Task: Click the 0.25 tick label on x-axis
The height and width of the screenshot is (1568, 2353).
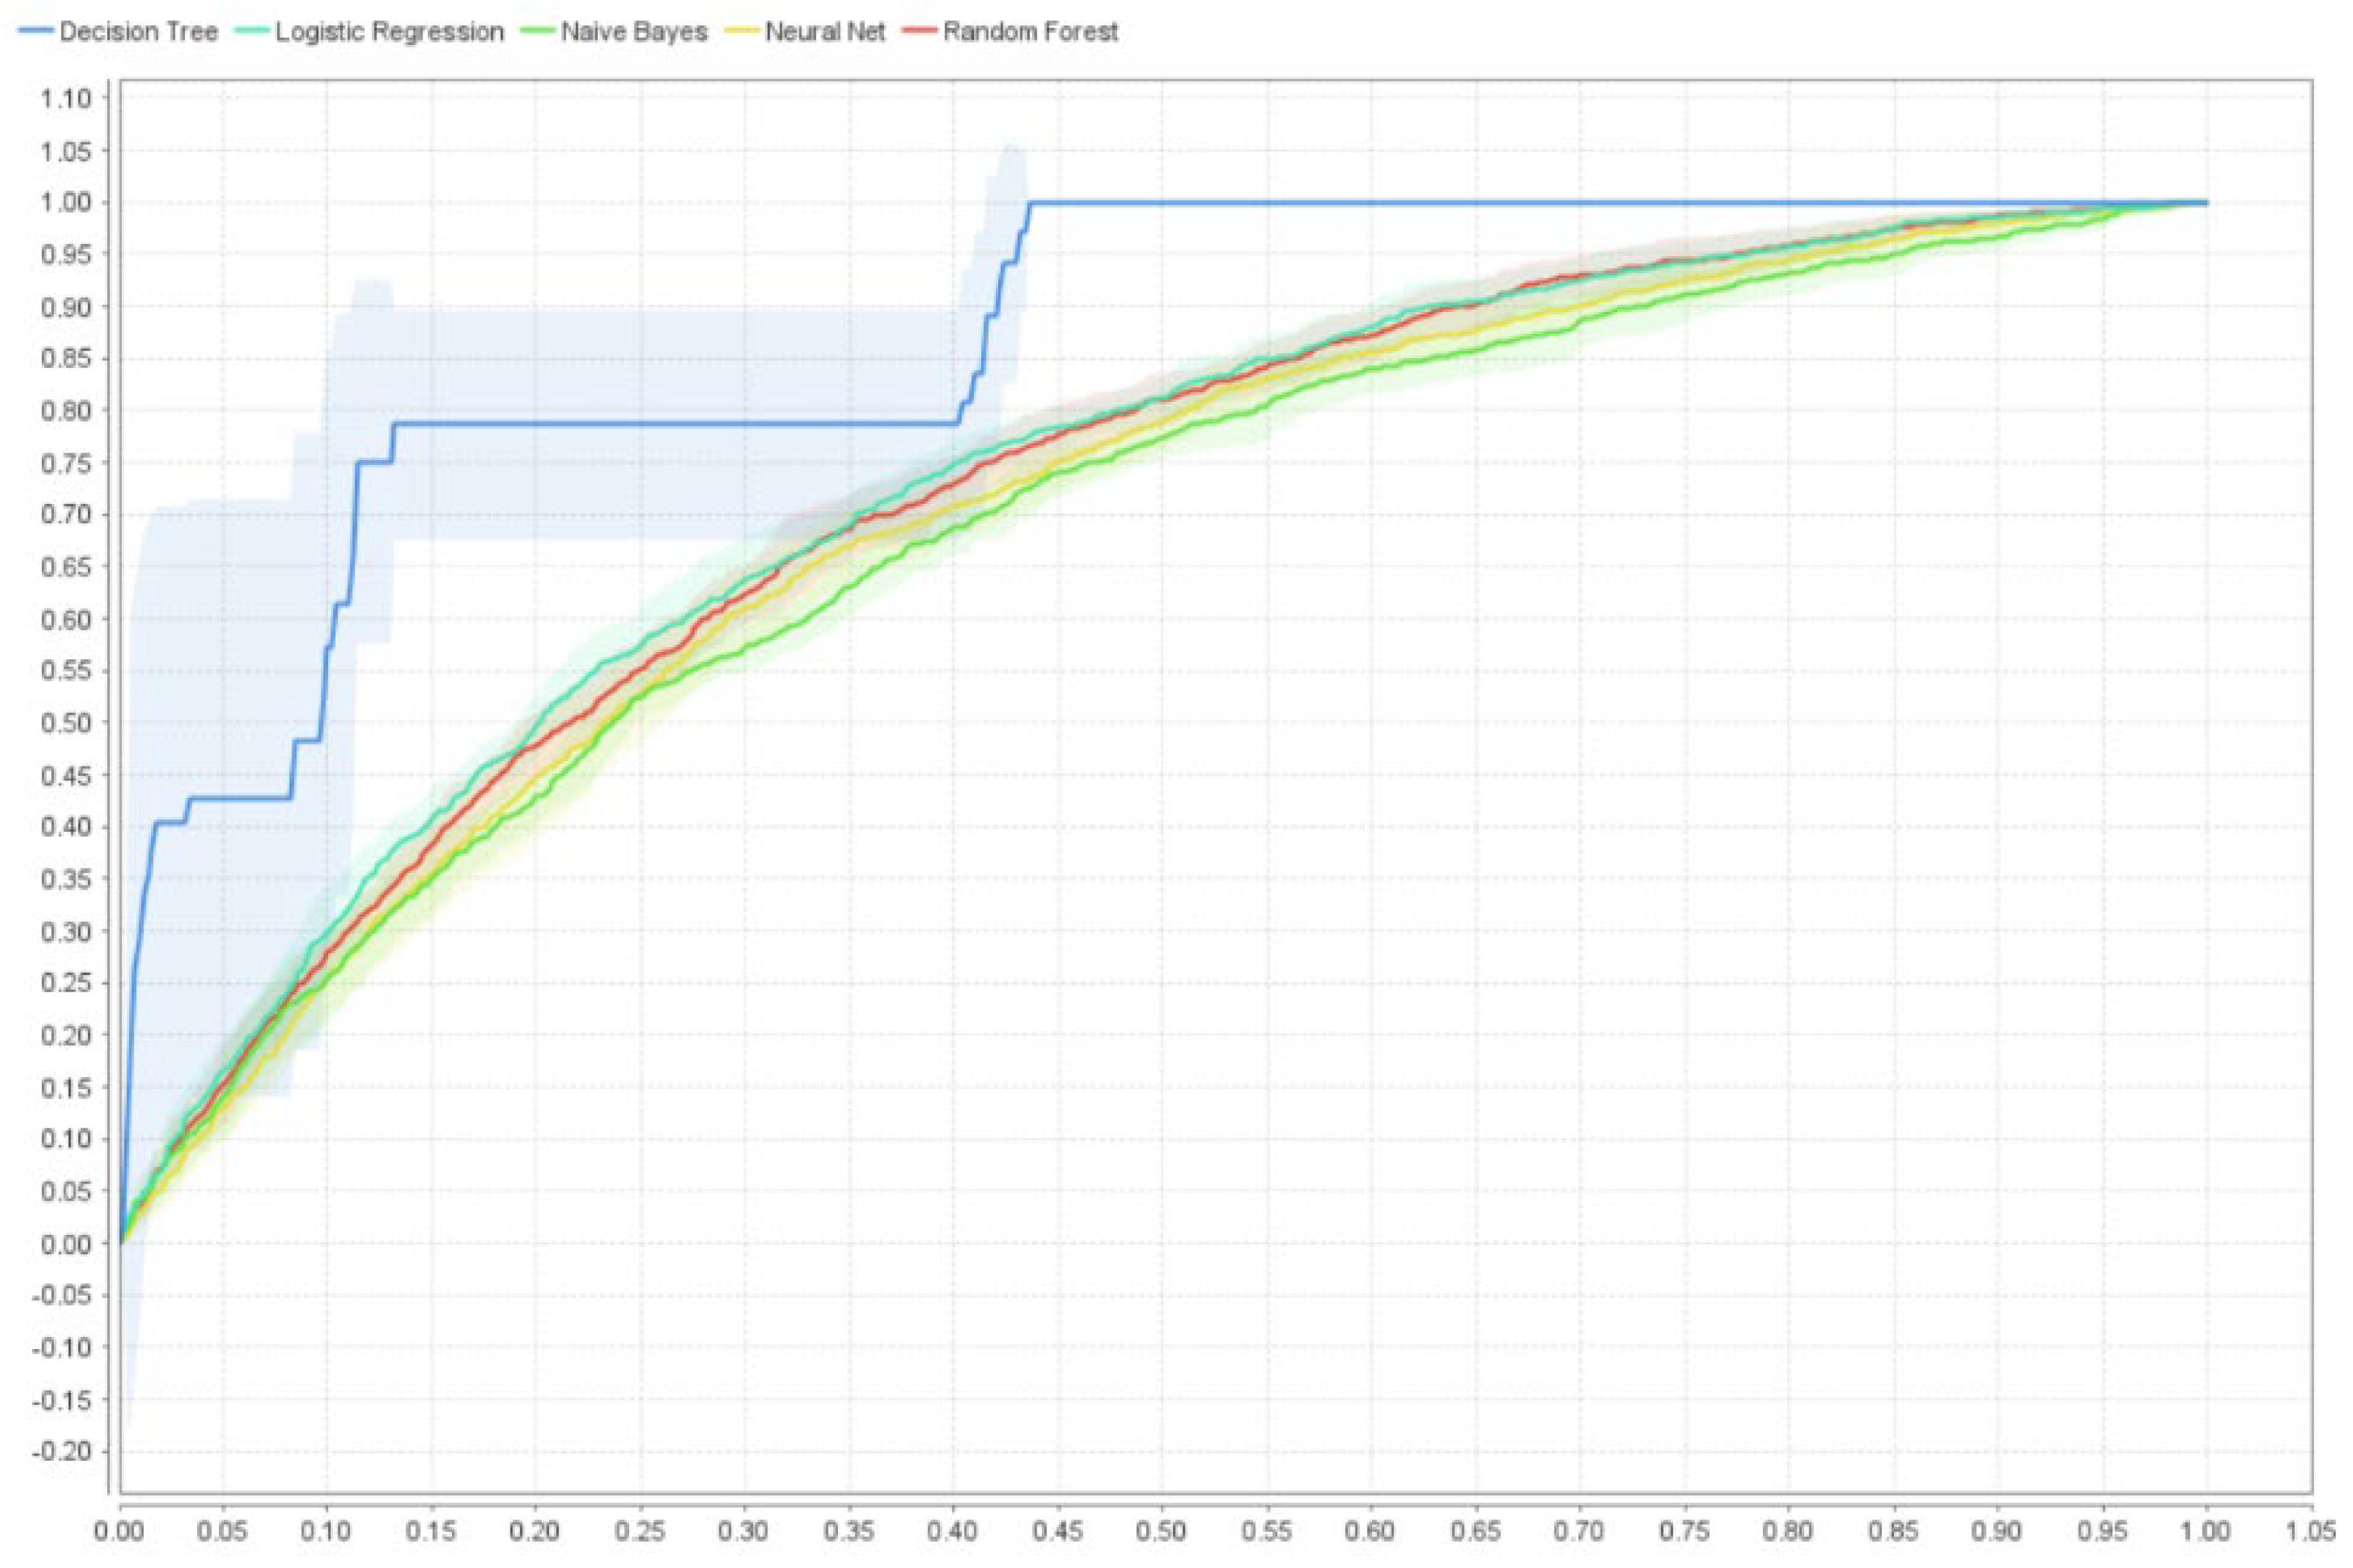Action: 640,1531
